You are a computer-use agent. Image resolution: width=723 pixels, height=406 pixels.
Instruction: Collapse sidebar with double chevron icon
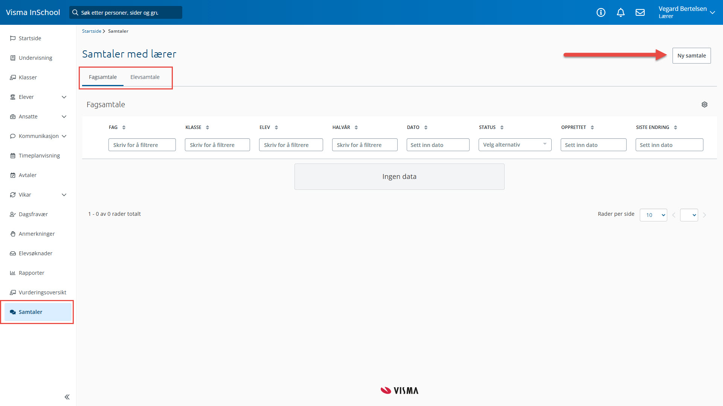67,397
